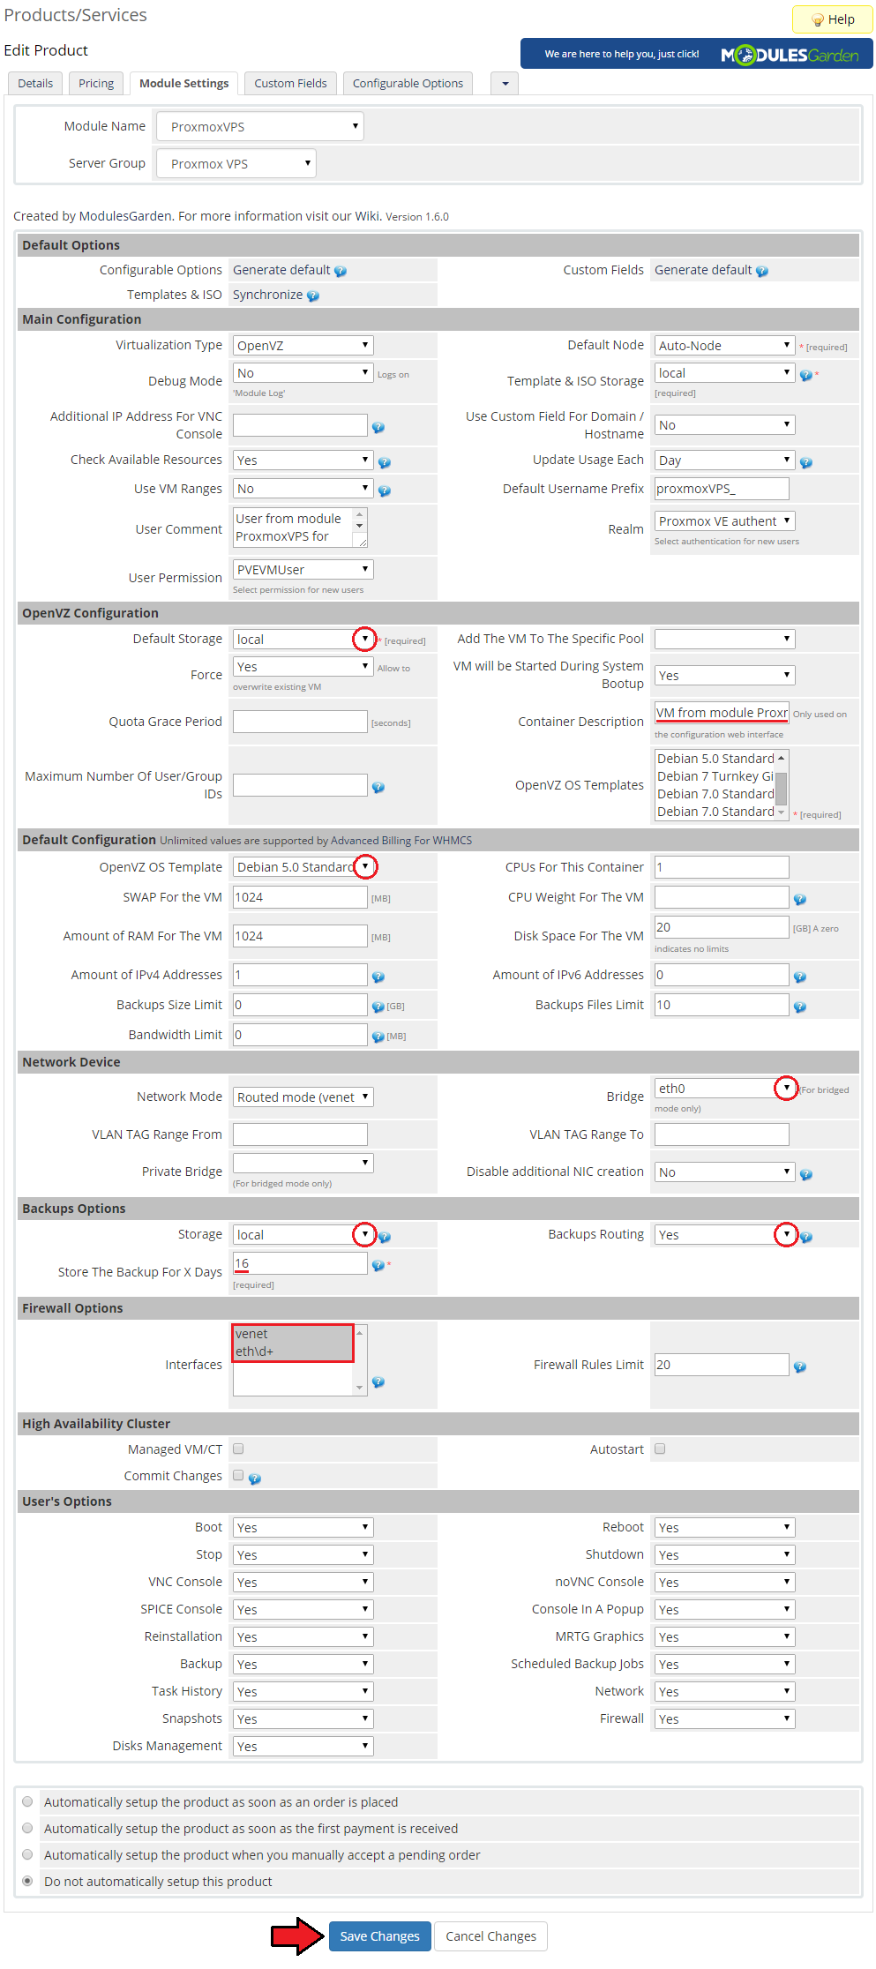Screen dimensions: 876x1969
Task: Open help for CPU Weight For The VM
Action: click(800, 899)
